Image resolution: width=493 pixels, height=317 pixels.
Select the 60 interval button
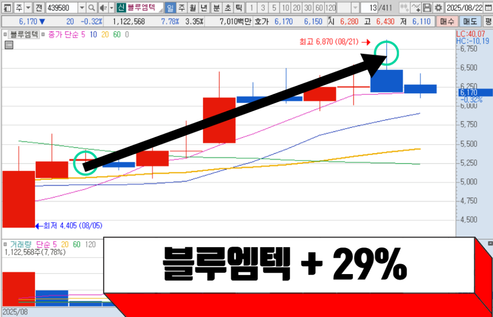click(319, 7)
